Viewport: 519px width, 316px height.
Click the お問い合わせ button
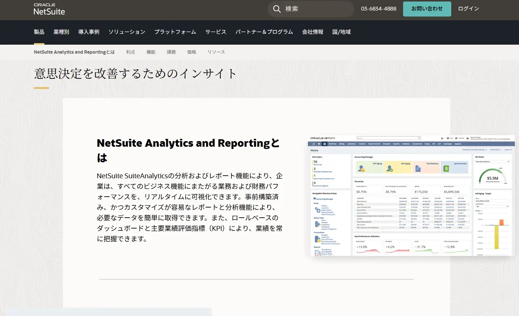coord(427,9)
